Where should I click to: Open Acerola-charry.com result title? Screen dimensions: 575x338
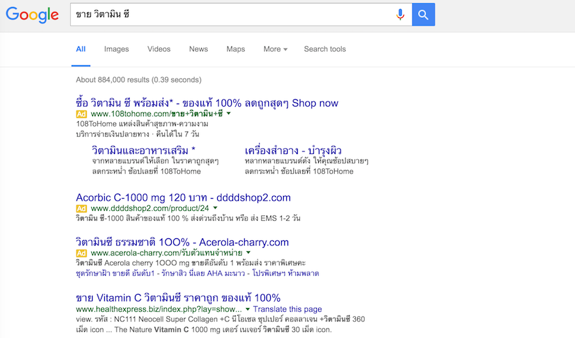182,242
